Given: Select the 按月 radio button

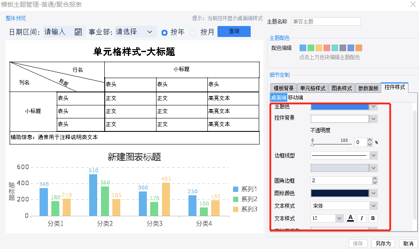Looking at the screenshot, I should [193, 32].
